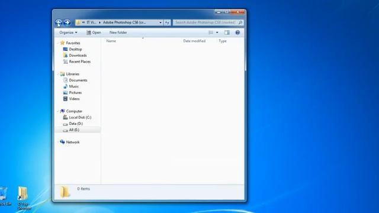The width and height of the screenshot is (379, 213).
Task: Open the Pictures library
Action: [75, 93]
